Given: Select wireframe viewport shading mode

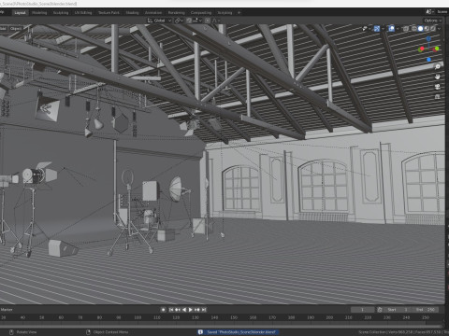Looking at the screenshot, I should (414, 29).
